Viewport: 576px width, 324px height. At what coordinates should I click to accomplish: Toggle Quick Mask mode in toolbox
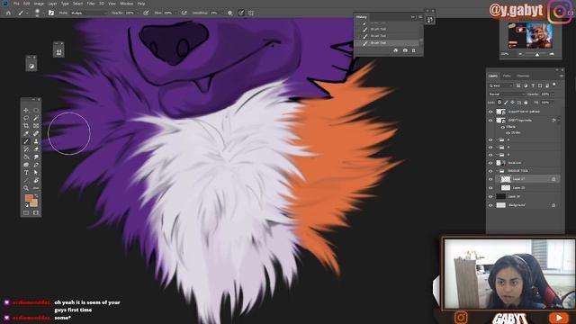[x=26, y=212]
